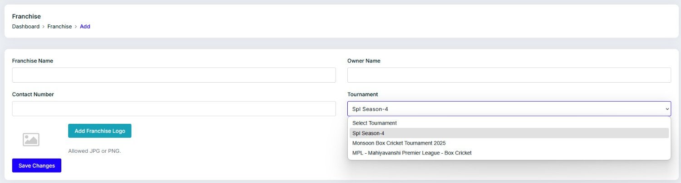
Task: Pick Monsoon Box Cricket Tournament 2025 option
Action: [x=399, y=143]
